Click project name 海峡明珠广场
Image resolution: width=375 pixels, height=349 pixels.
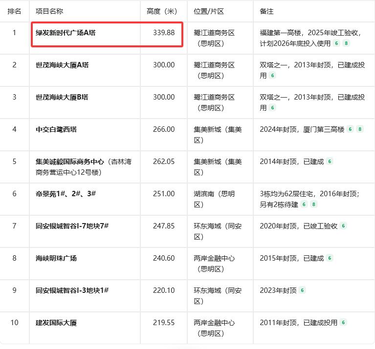(x=56, y=258)
